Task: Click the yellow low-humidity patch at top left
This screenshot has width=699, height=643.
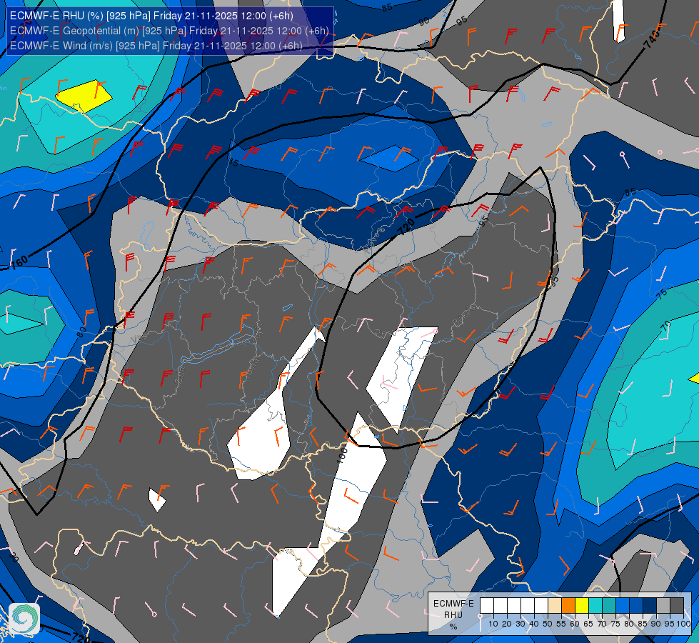Action: (84, 96)
